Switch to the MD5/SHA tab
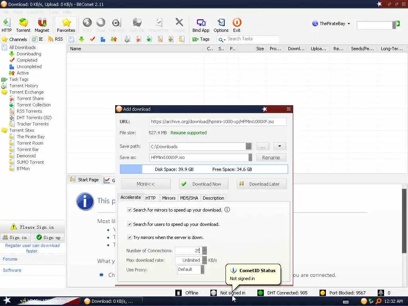Screen dimensions: 408x306 click(x=189, y=198)
